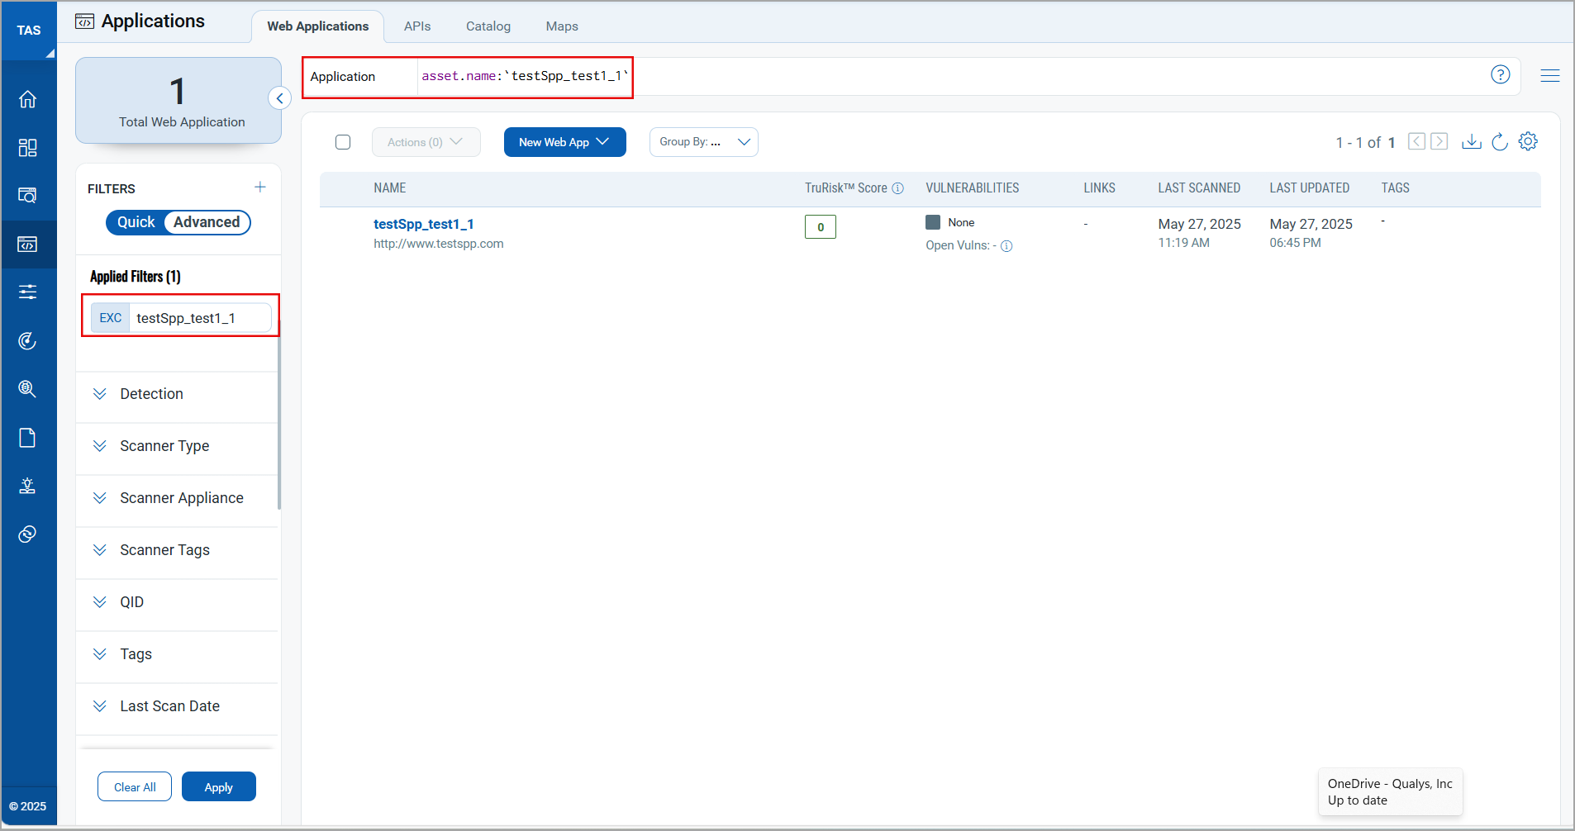Open the Home icon in sidebar
The height and width of the screenshot is (831, 1575).
point(27,99)
